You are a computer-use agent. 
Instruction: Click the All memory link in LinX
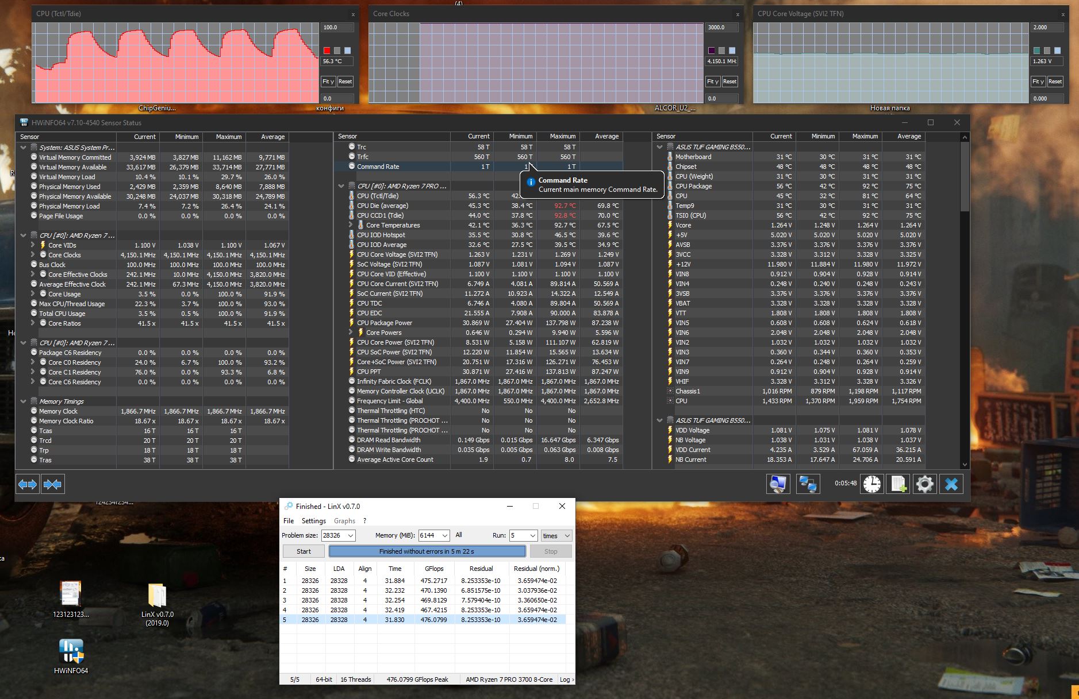click(459, 535)
